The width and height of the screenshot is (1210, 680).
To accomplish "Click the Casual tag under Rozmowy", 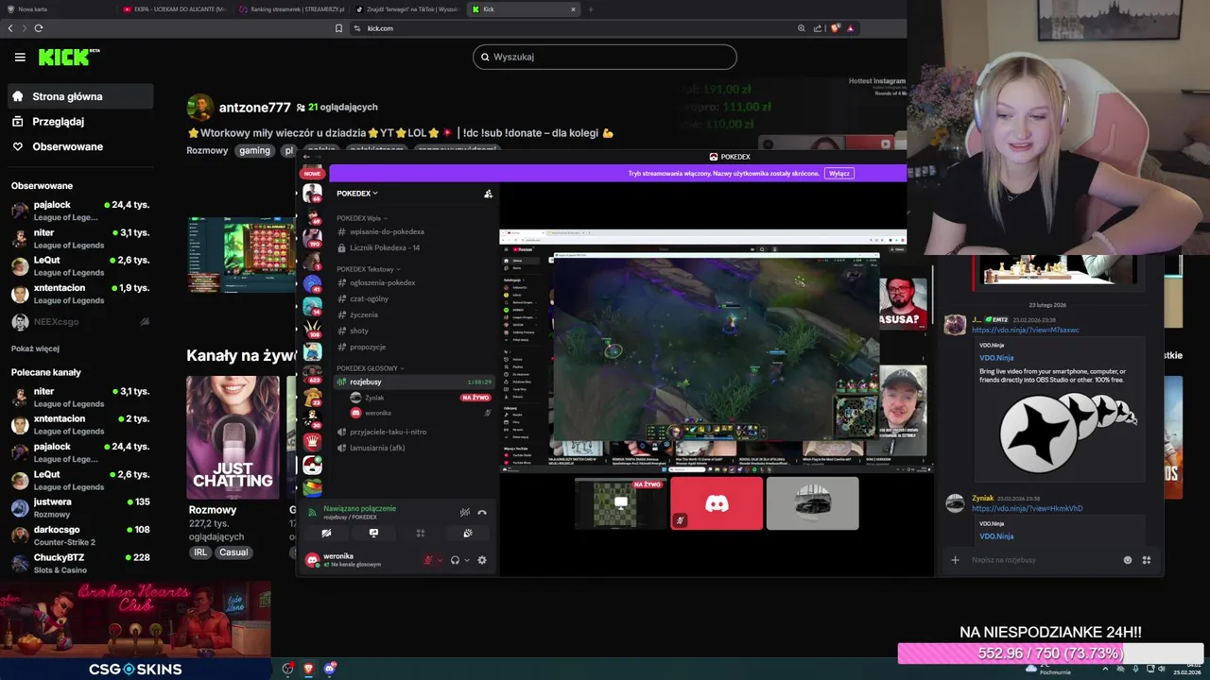I will tap(233, 552).
